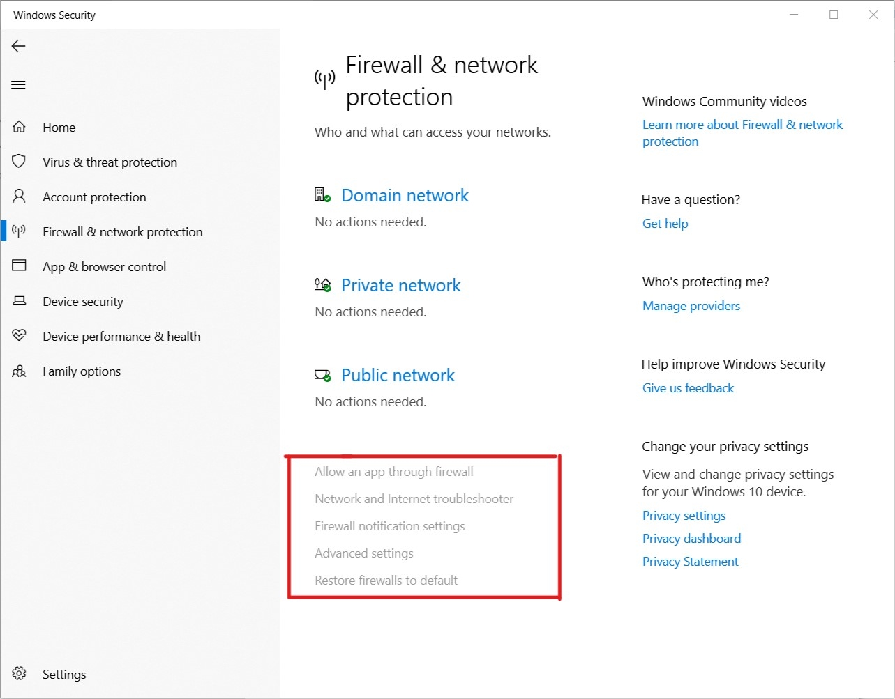This screenshot has height=699, width=895.
Task: Open Manage providers link
Action: (691, 306)
